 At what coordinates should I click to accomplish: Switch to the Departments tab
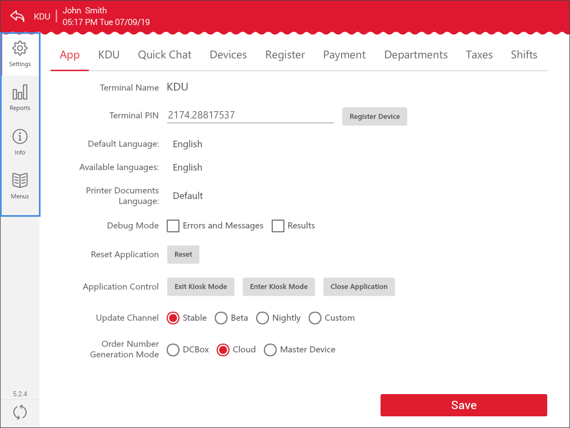(x=416, y=54)
